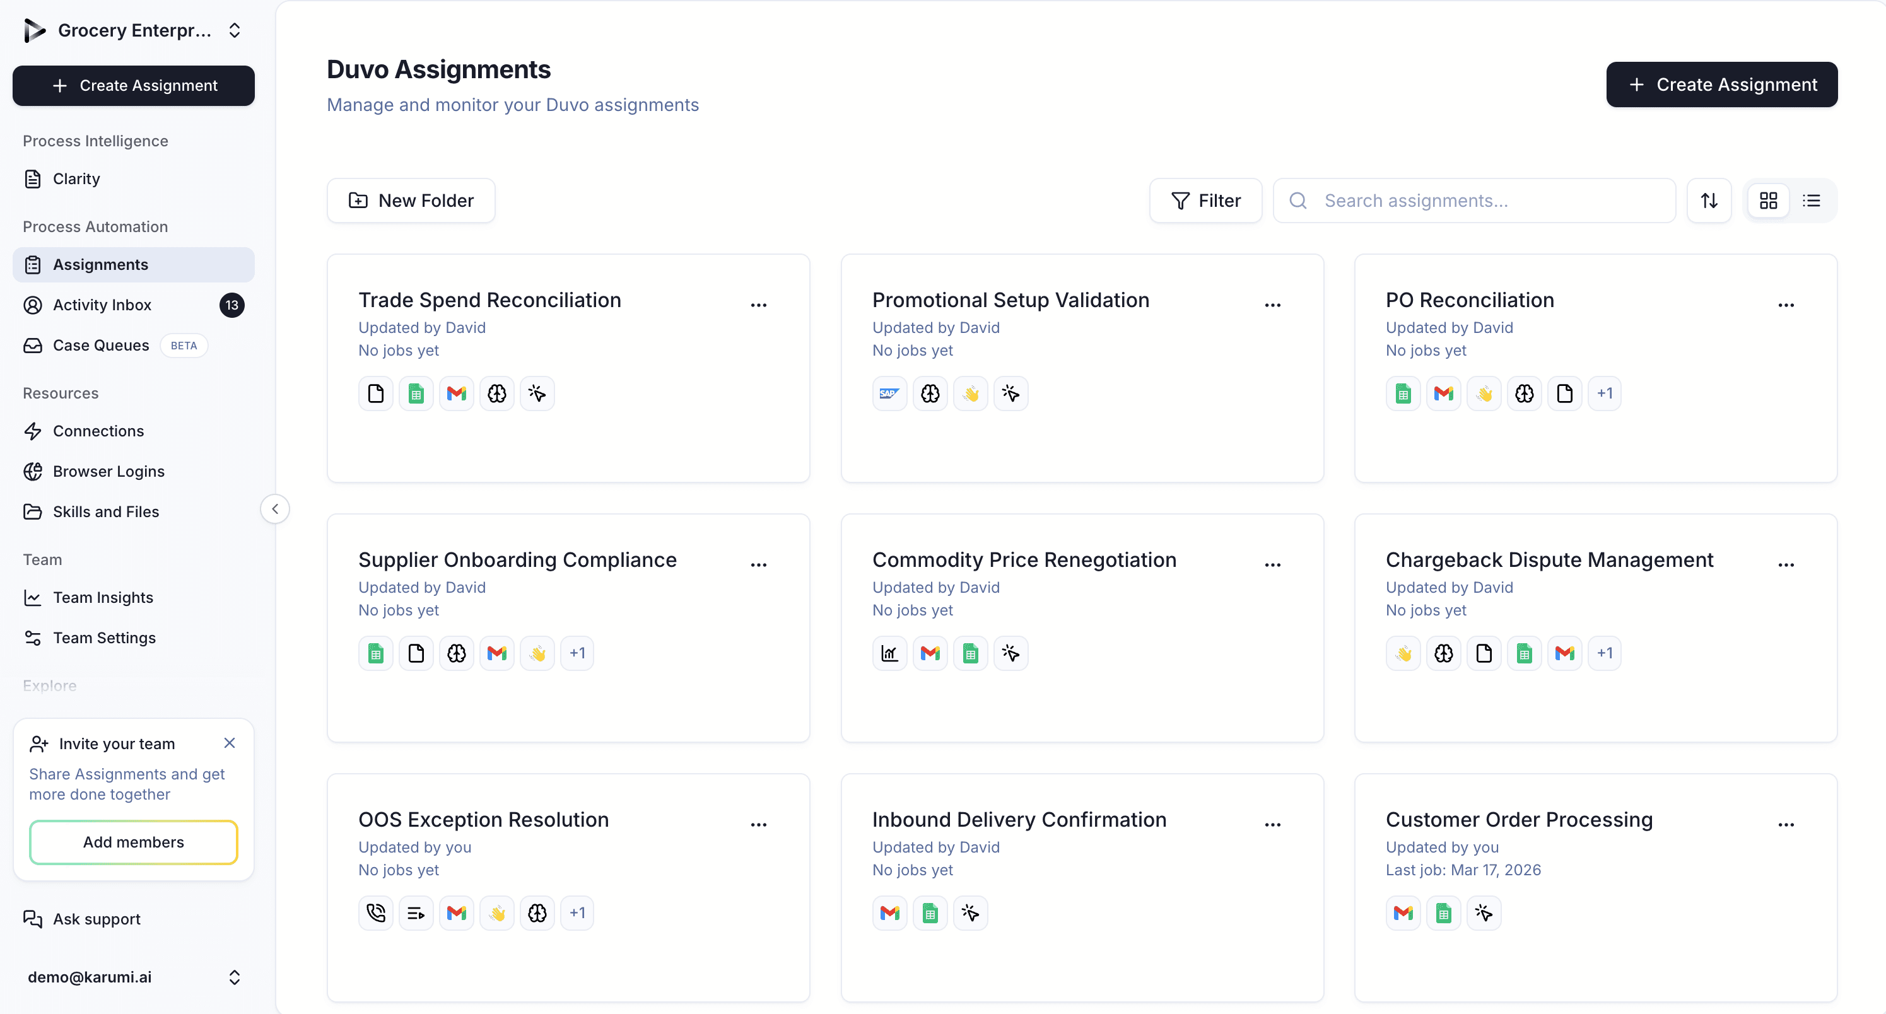Open options menu for Customer Order Processing
Viewport: 1886px width, 1014px height.
coord(1786,824)
